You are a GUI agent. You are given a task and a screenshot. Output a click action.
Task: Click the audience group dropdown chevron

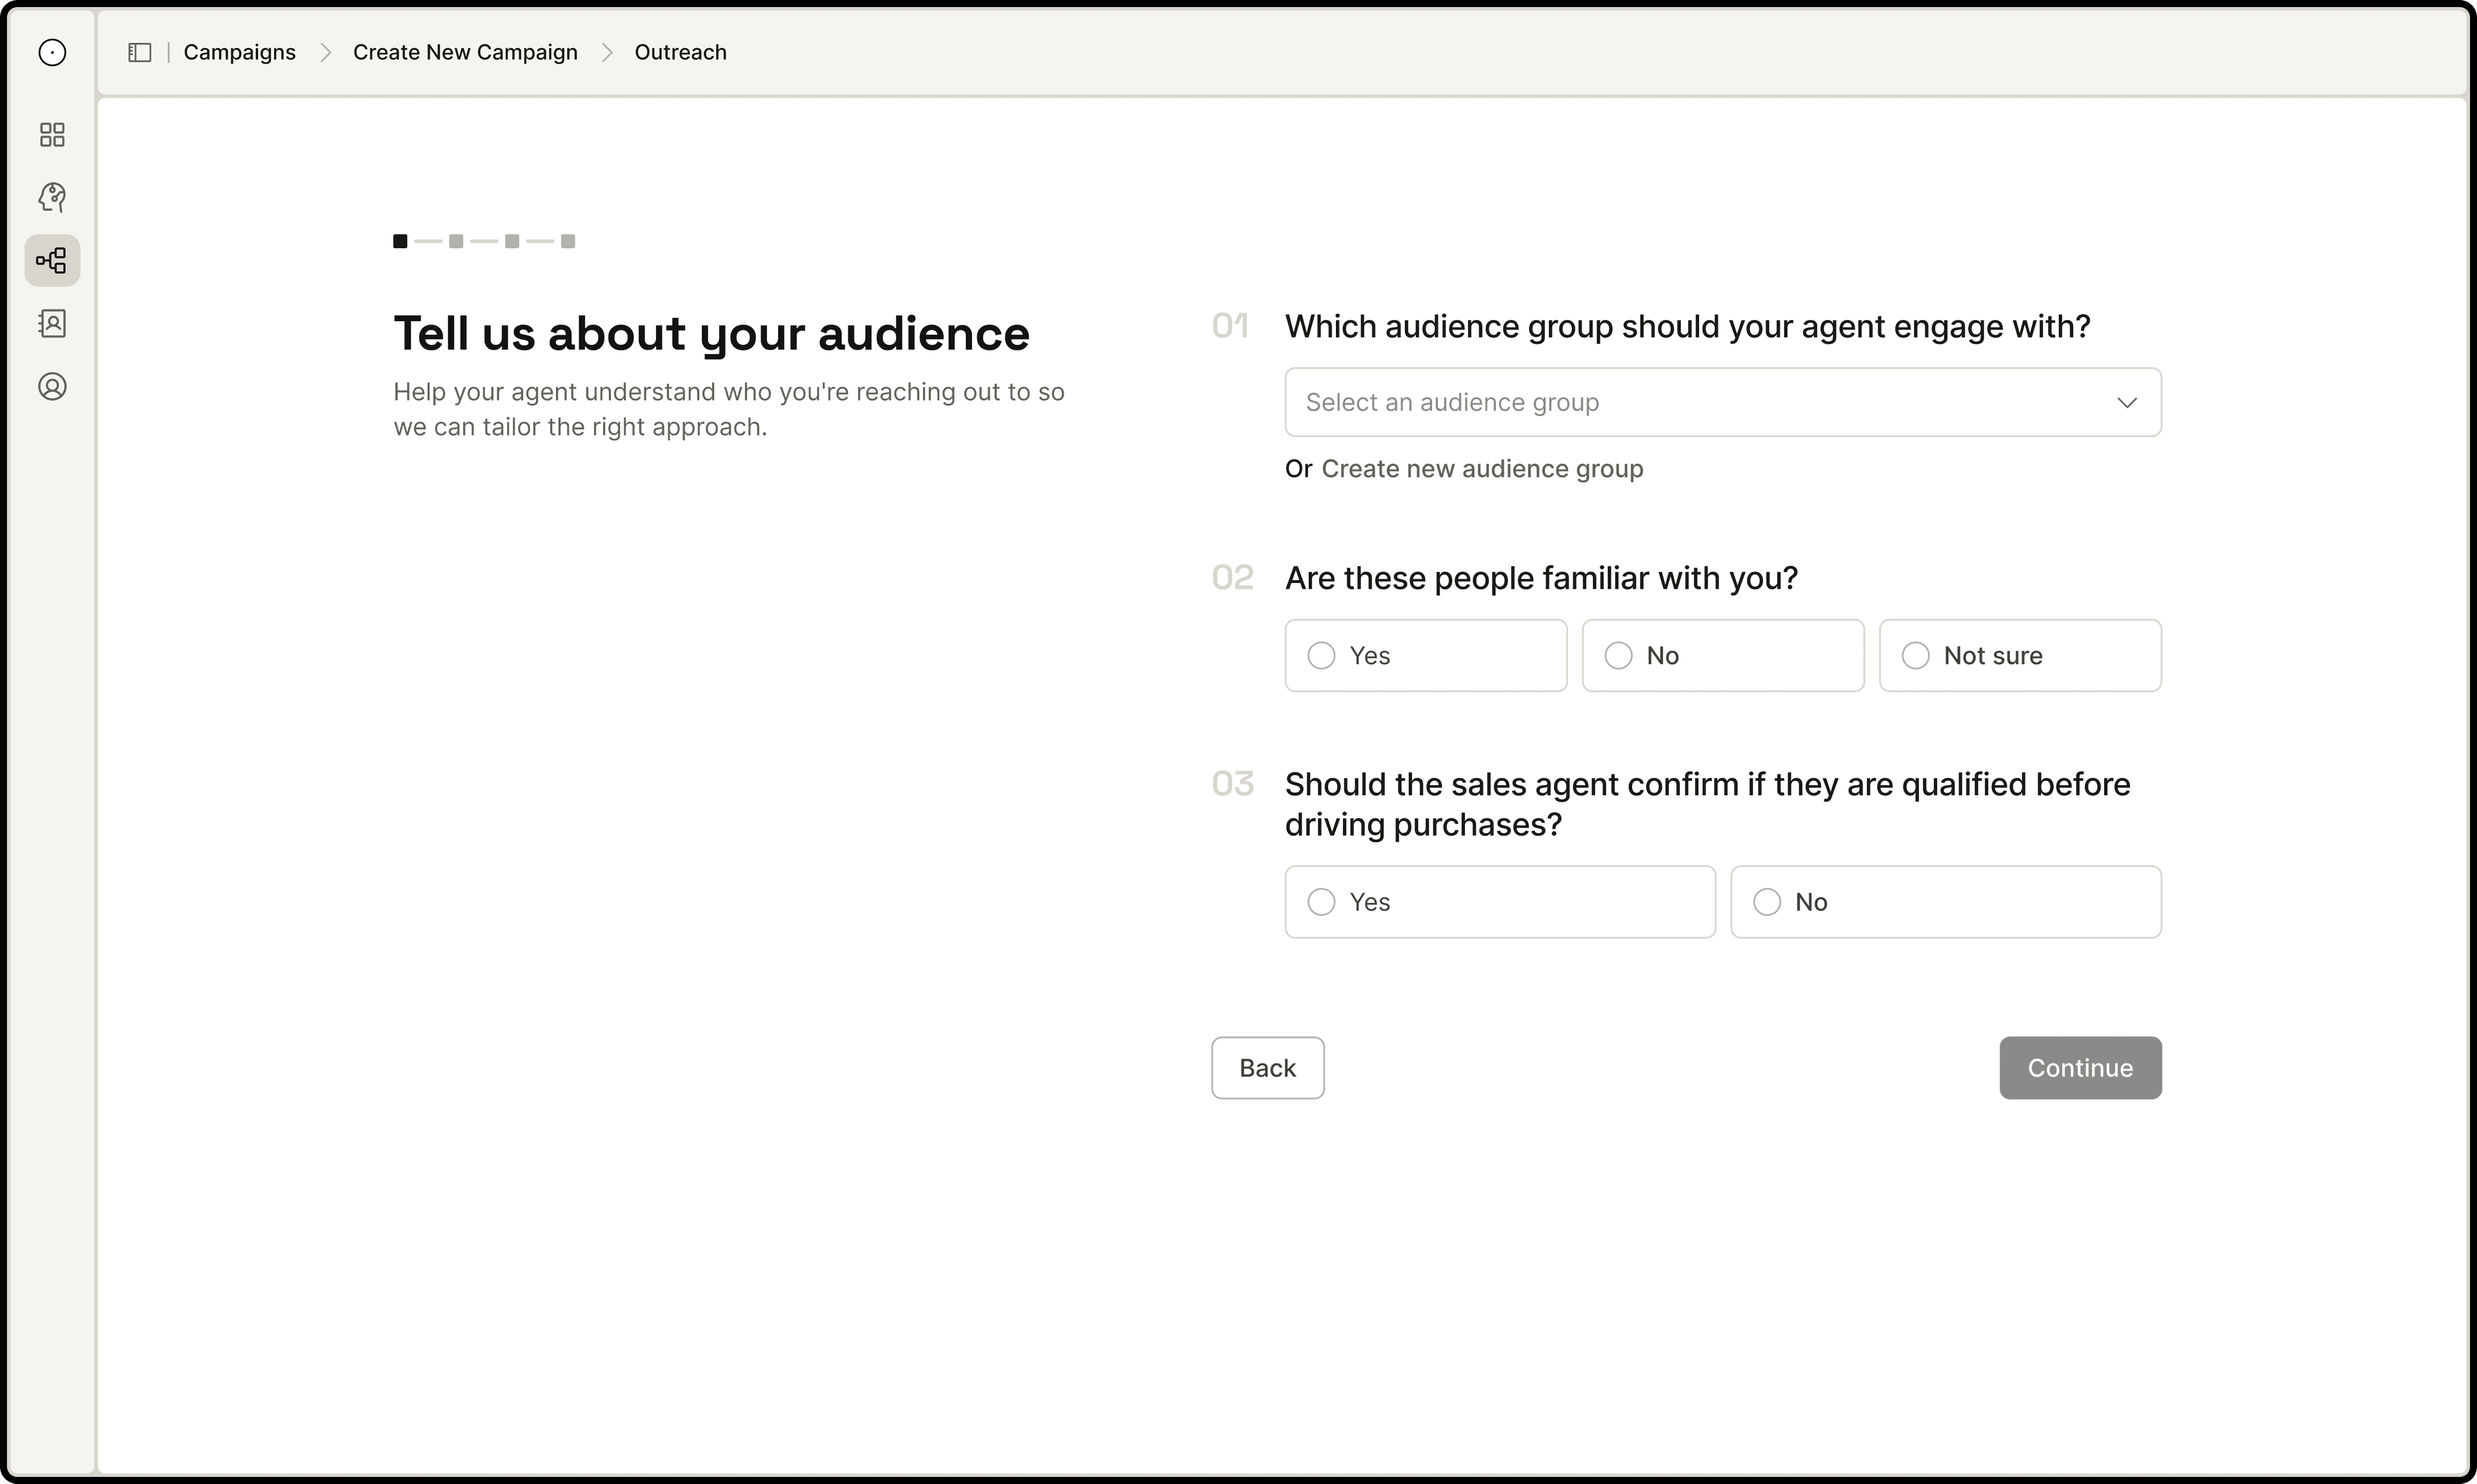coord(2126,402)
